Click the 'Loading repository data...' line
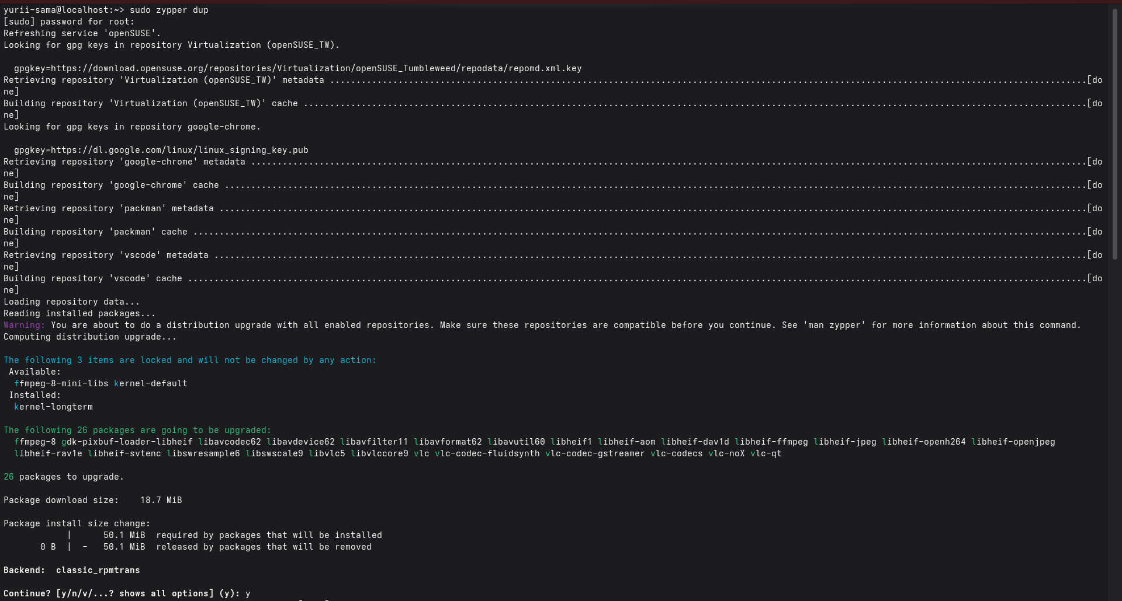The height and width of the screenshot is (601, 1122). pos(72,302)
